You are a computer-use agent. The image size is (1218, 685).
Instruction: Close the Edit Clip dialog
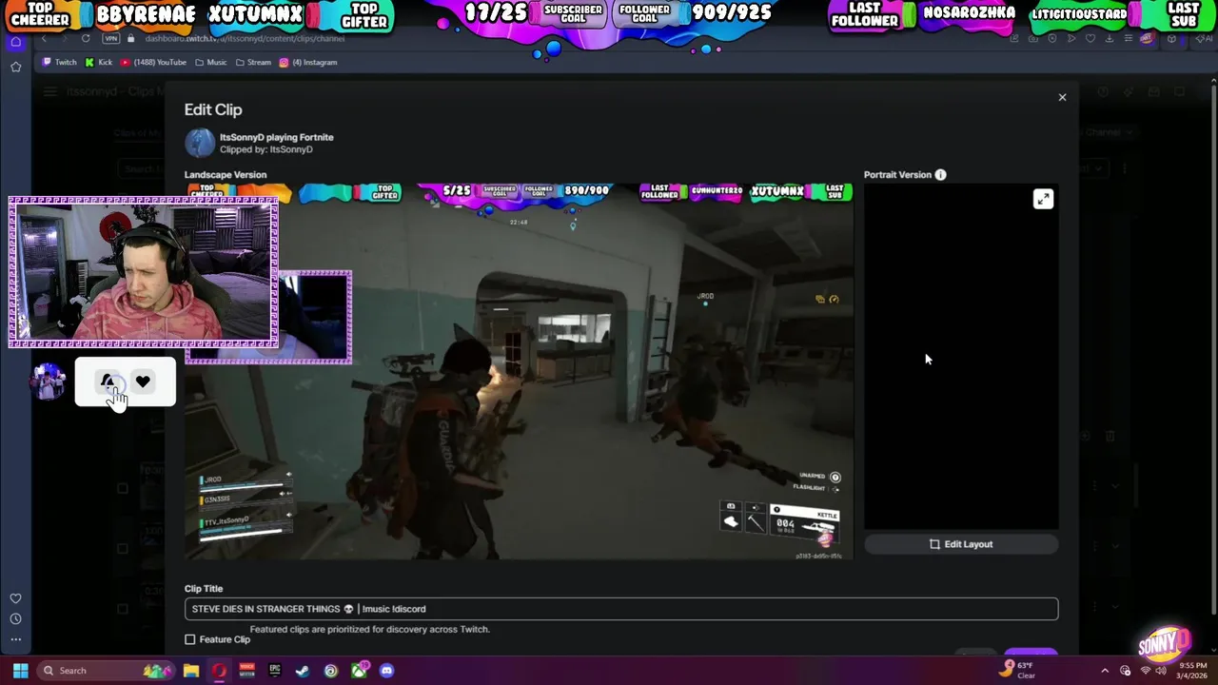[1063, 97]
